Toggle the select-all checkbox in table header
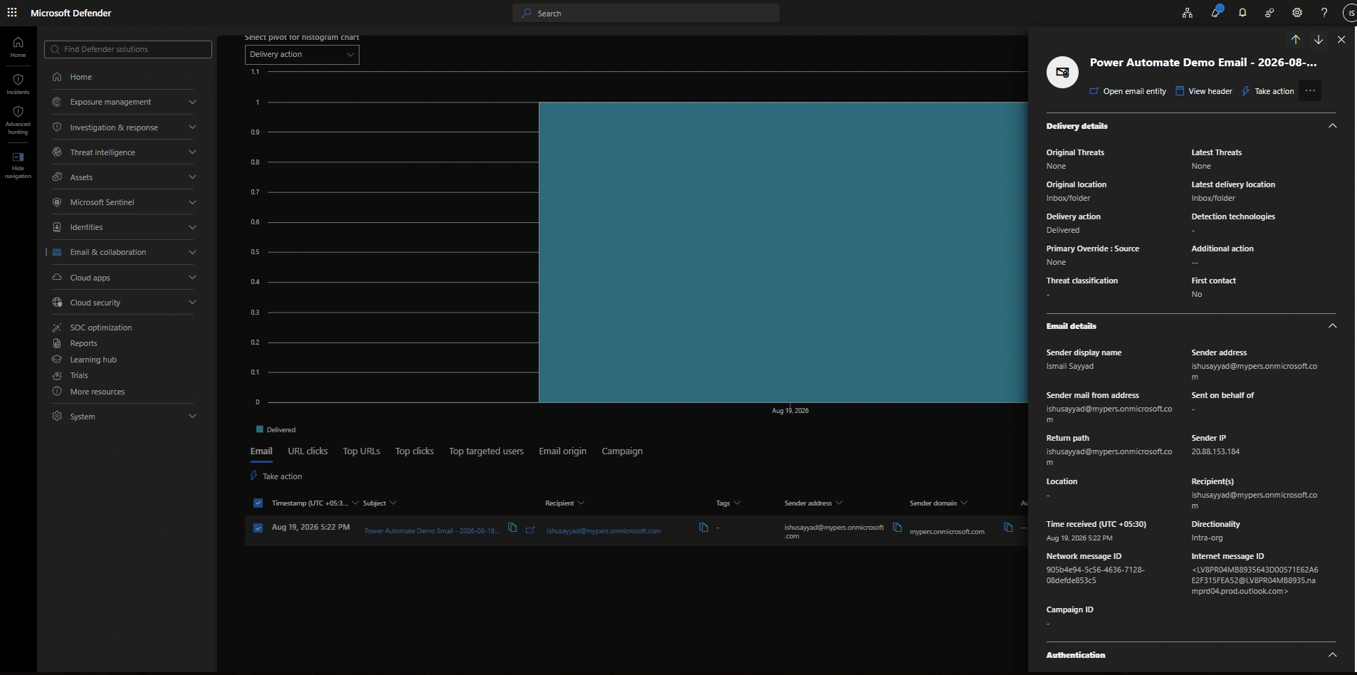 coord(258,503)
